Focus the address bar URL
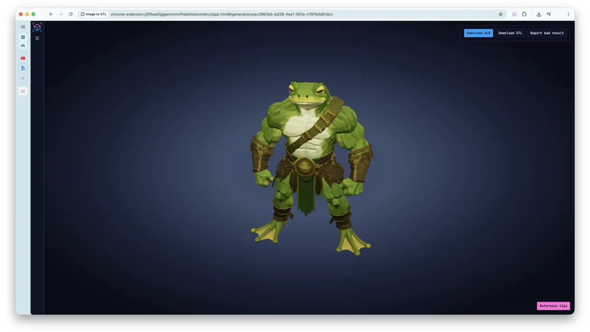The image size is (590, 332). point(222,14)
